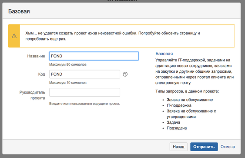
Task: Click the Код input field containing FOND
Action: click(x=84, y=74)
